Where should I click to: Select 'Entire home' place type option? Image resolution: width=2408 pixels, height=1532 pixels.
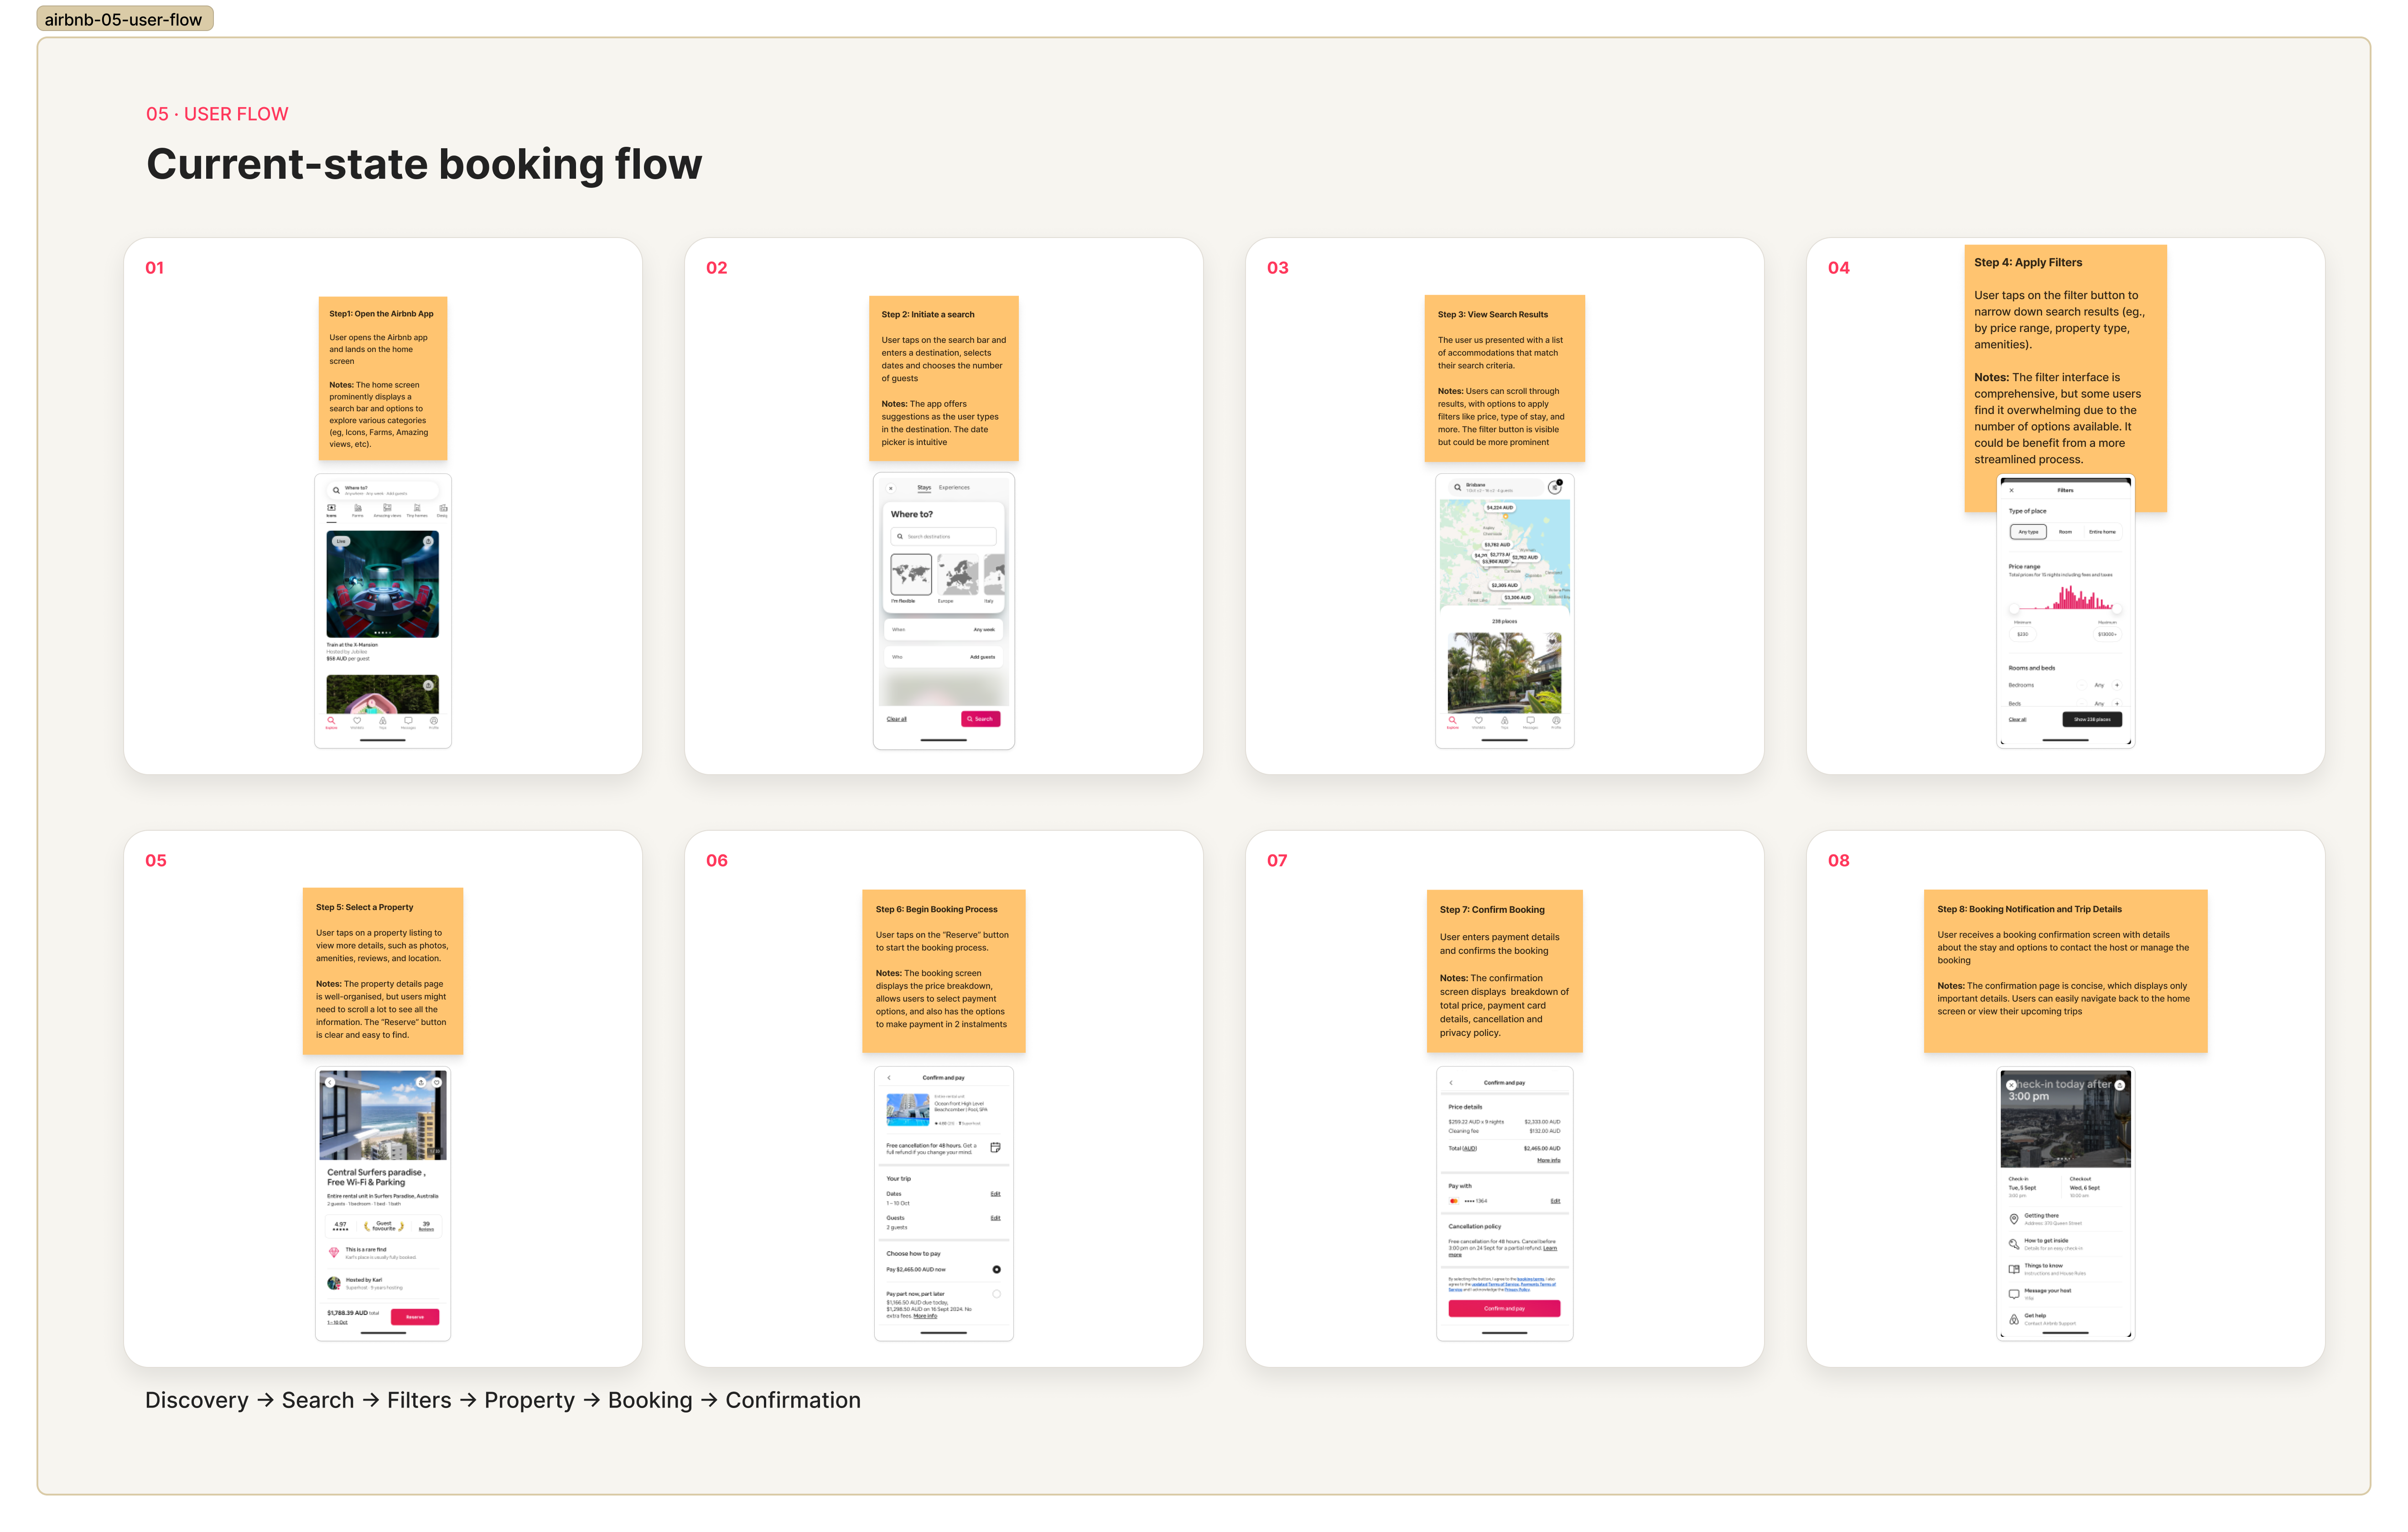2102,532
